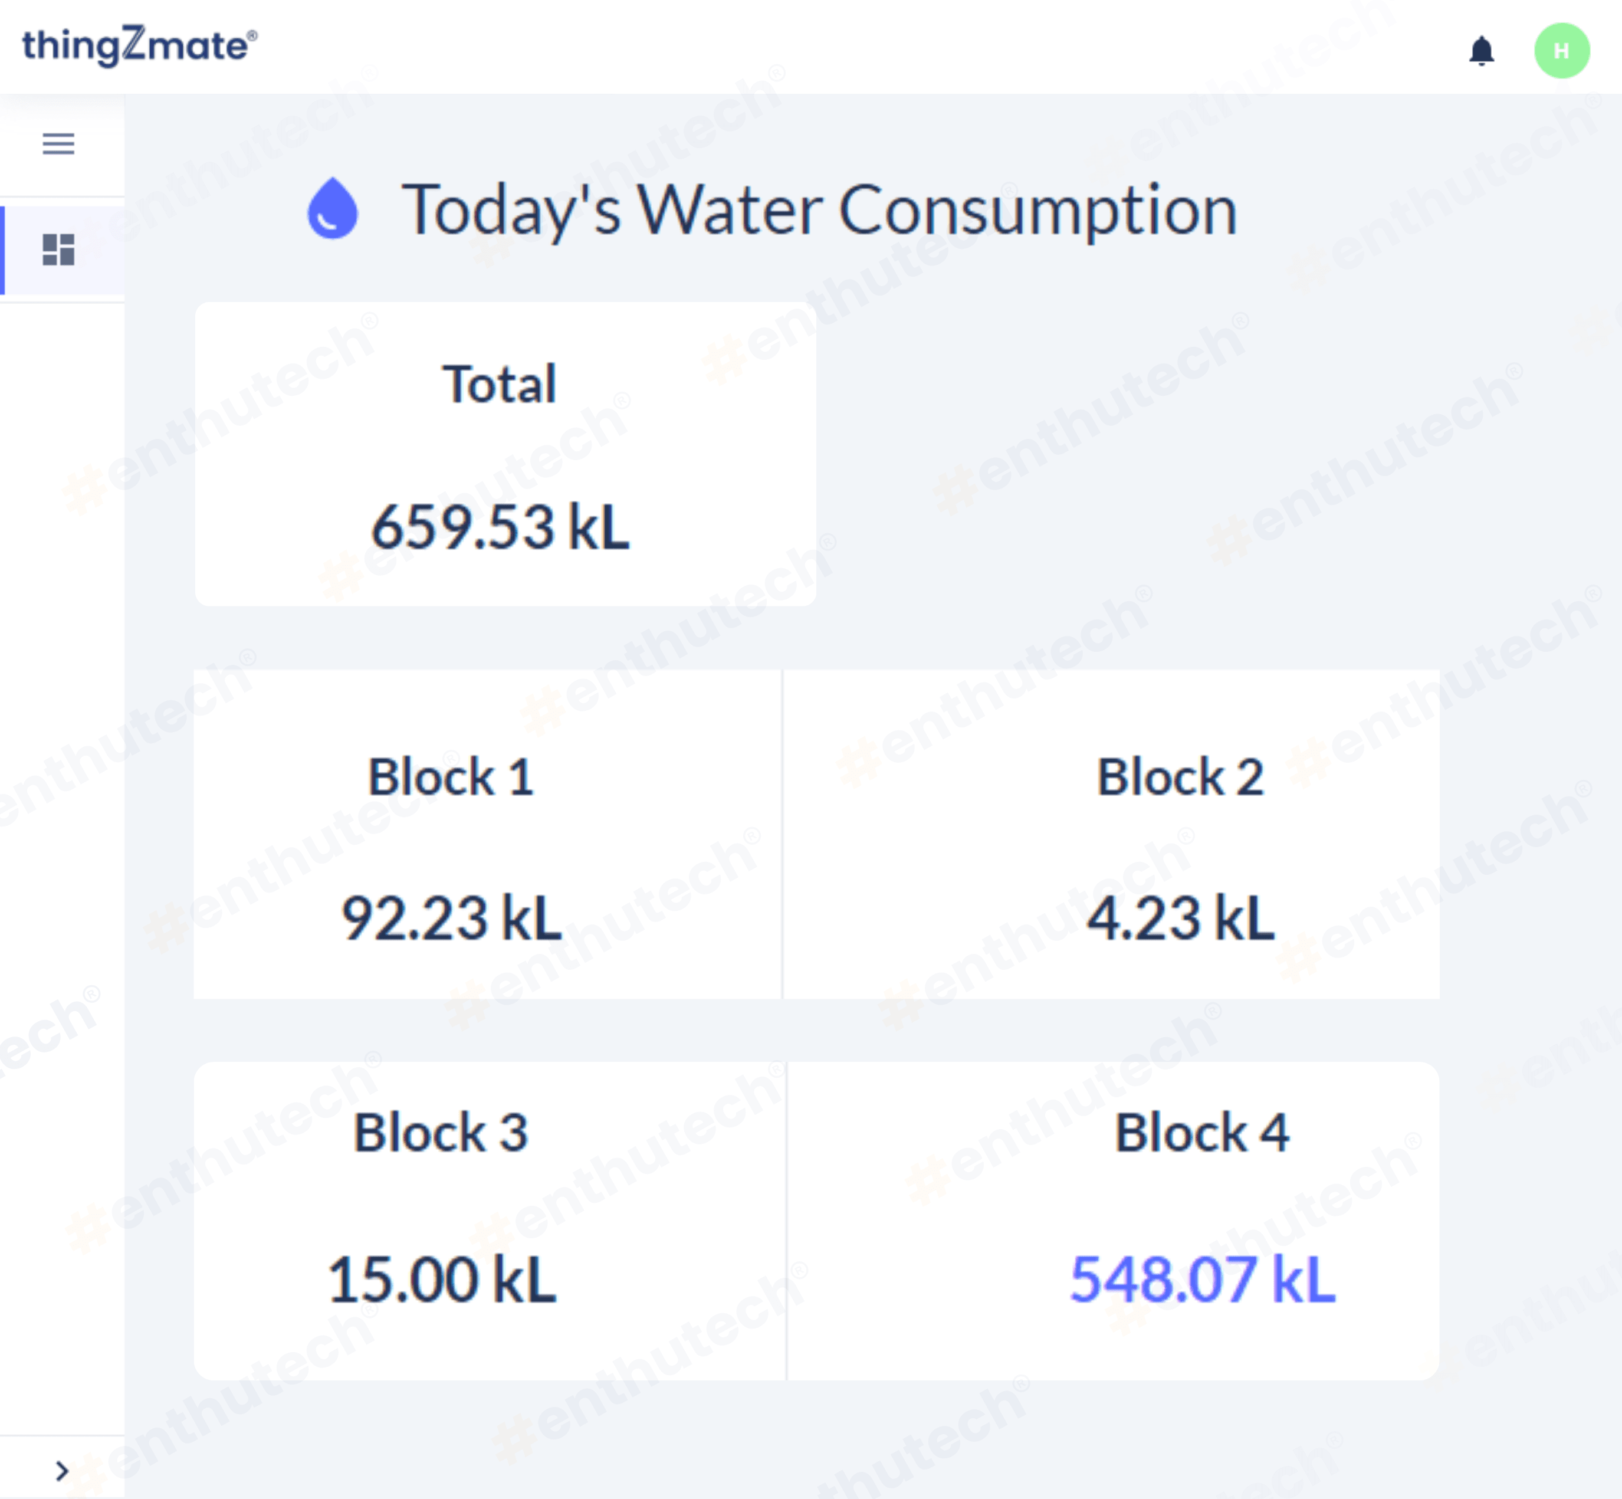Viewport: 1622px width, 1499px height.
Task: Open the green H user avatar
Action: [x=1561, y=51]
